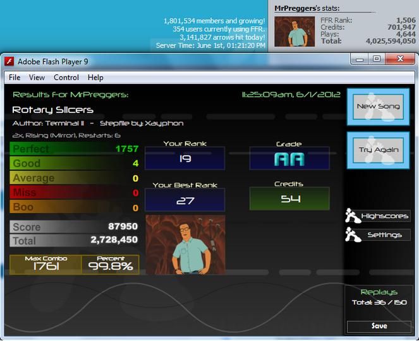The height and width of the screenshot is (341, 419).
Task: Open the File menu
Action: [15, 78]
